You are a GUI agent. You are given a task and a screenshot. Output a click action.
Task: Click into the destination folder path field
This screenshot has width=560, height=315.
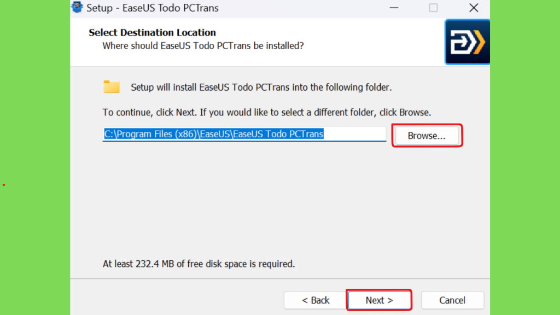[x=244, y=135]
